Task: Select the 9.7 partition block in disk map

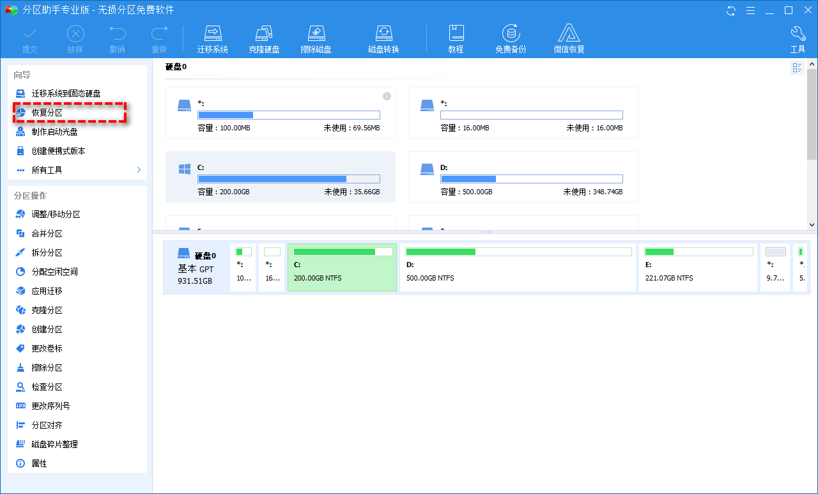Action: pyautogui.click(x=775, y=267)
